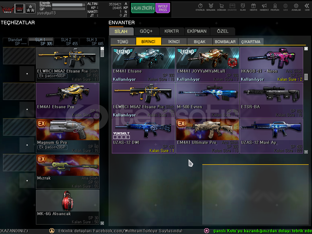The image size is (312, 234).
Task: Click Ek şarjör+50SP tag on ELWRCI
Action: [52, 76]
